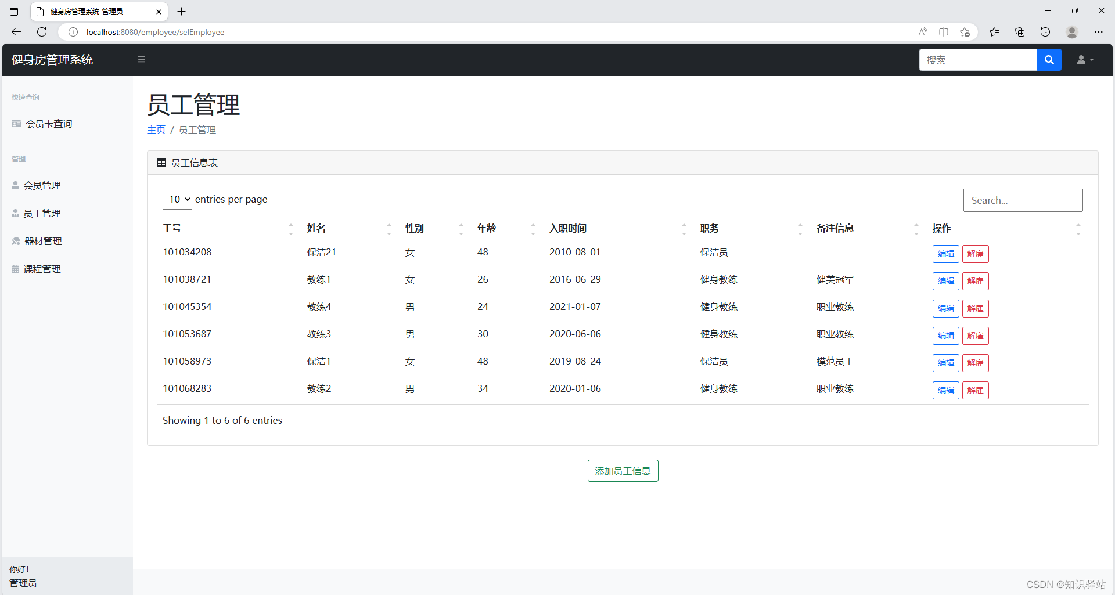Open the entries per page selector
The image size is (1115, 595).
point(177,199)
